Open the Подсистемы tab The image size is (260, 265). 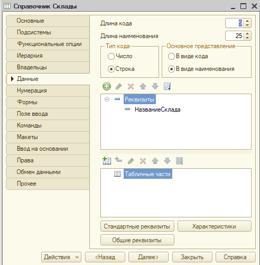(x=48, y=32)
